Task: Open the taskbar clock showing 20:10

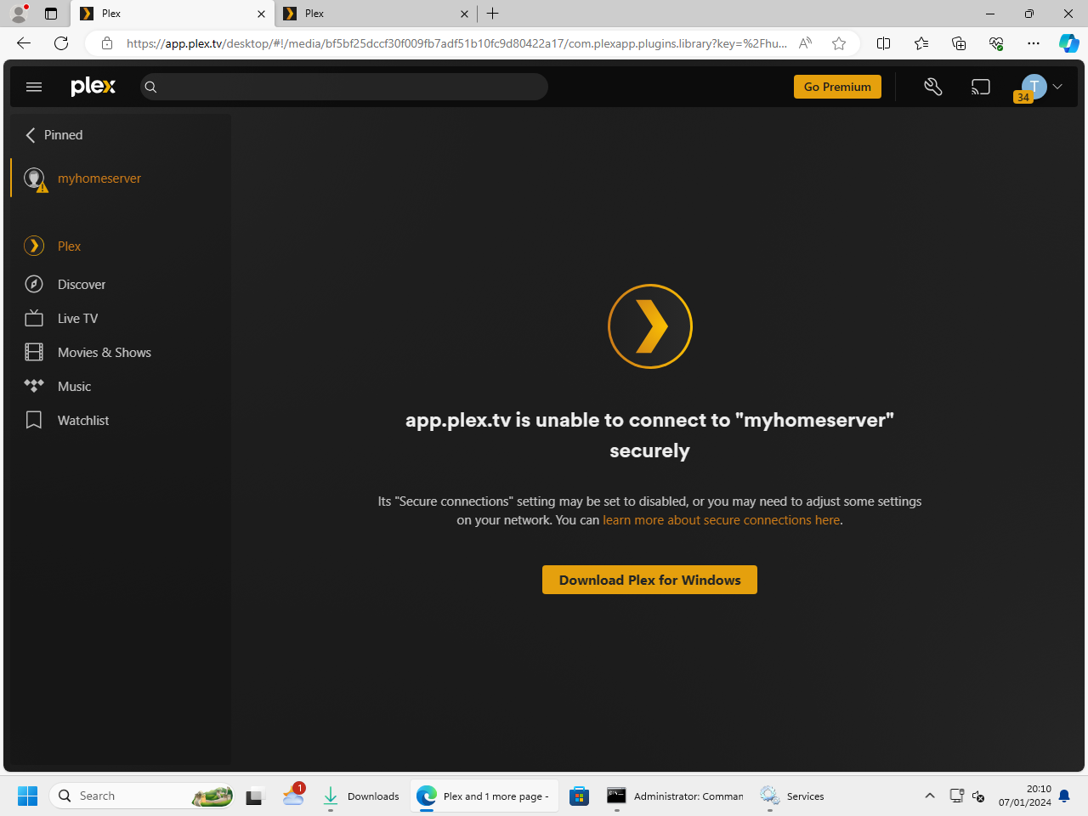Action: point(1025,796)
